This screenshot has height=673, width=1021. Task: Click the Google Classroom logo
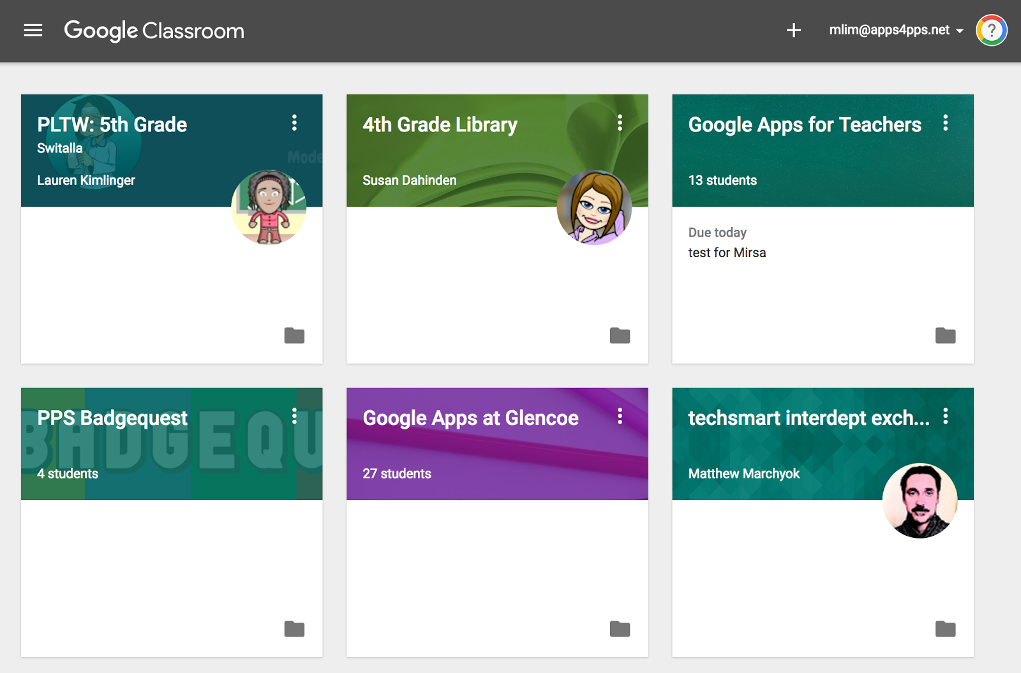tap(153, 30)
